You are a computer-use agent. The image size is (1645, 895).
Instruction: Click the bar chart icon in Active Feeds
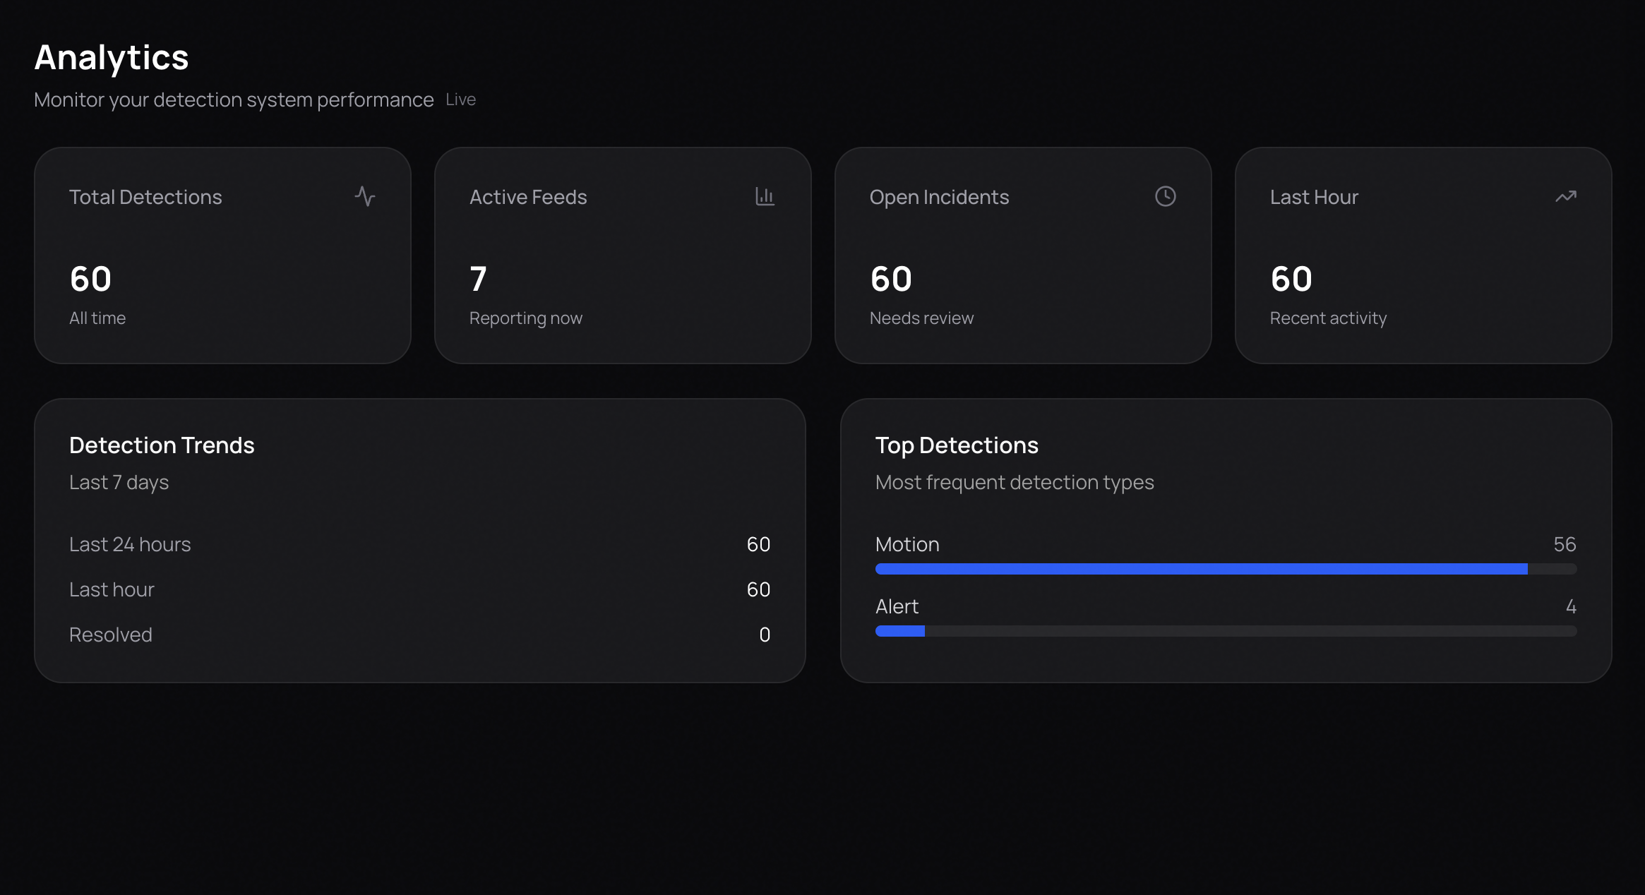(x=765, y=196)
